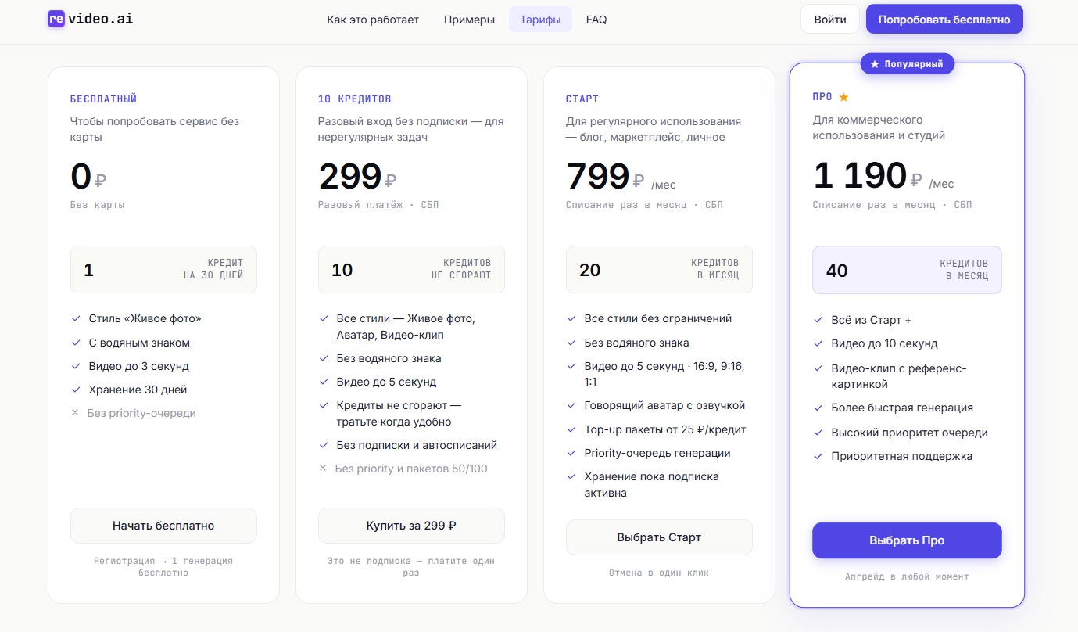Click the 'С водяным знаком' feature
1078x632 pixels.
click(139, 343)
